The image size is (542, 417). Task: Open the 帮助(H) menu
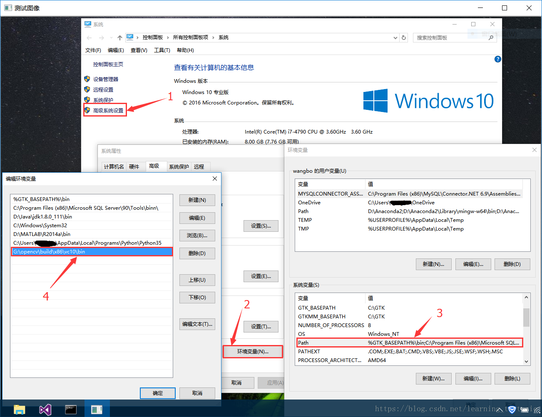[x=185, y=50]
